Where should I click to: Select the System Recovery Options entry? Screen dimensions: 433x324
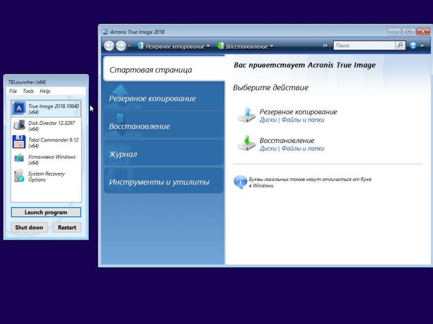[x=46, y=177]
